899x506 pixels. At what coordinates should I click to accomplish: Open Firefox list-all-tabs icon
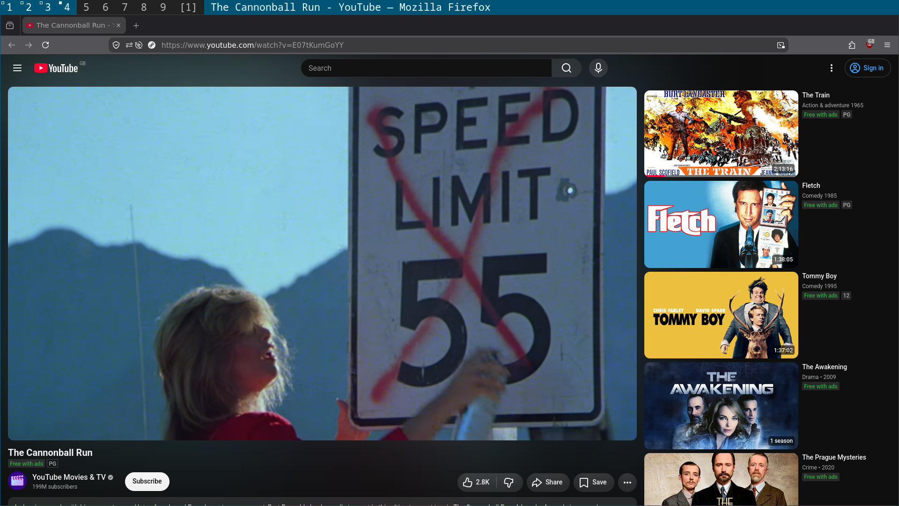click(10, 25)
